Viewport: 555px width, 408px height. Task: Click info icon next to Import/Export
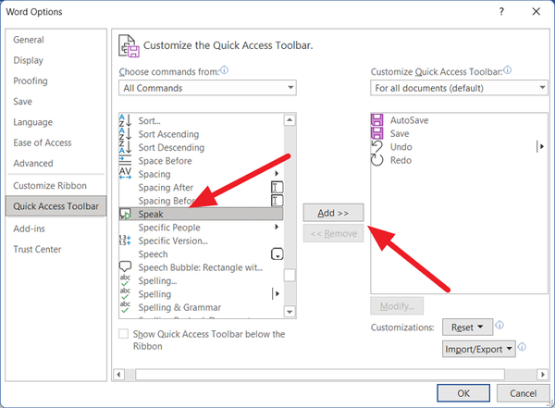[x=522, y=347]
